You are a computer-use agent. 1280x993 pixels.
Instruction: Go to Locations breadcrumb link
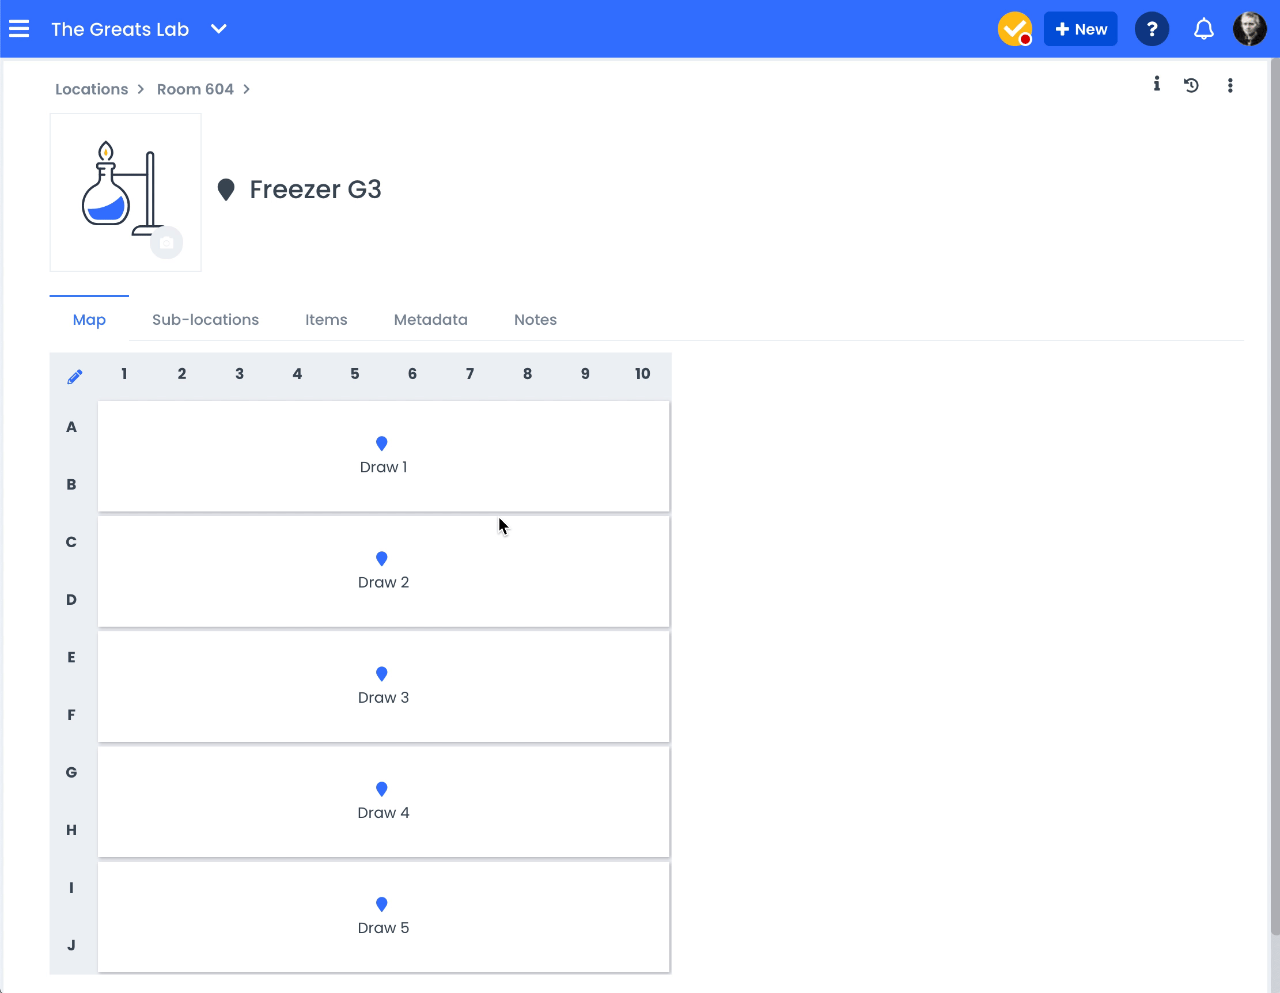(x=92, y=89)
